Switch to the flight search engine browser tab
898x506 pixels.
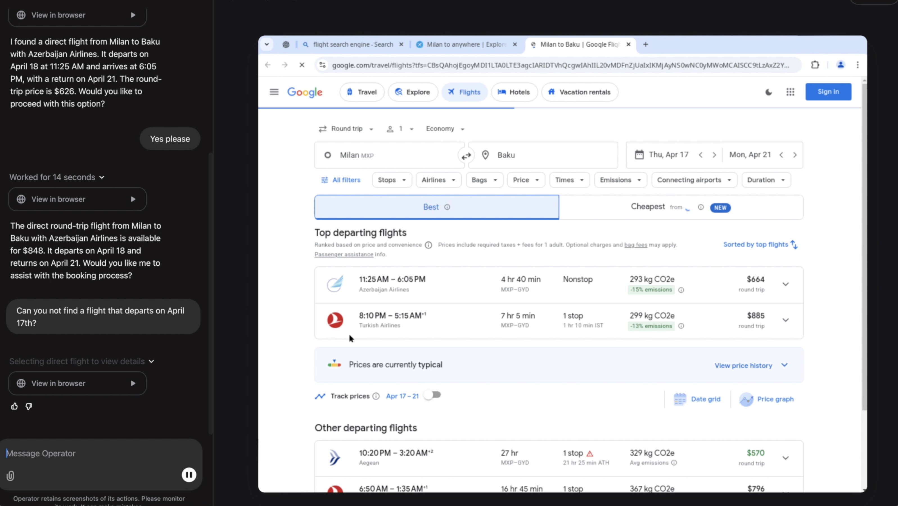(353, 44)
